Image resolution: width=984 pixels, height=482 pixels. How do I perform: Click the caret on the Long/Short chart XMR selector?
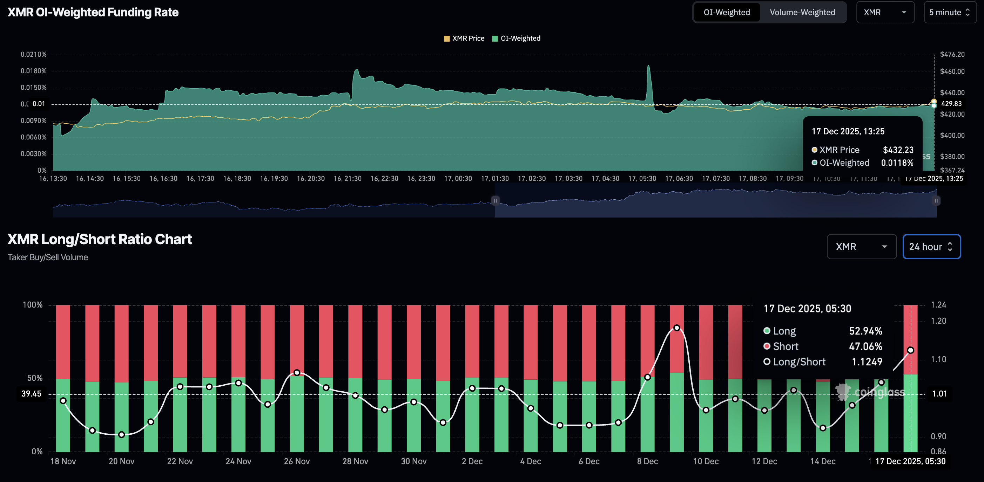point(885,247)
